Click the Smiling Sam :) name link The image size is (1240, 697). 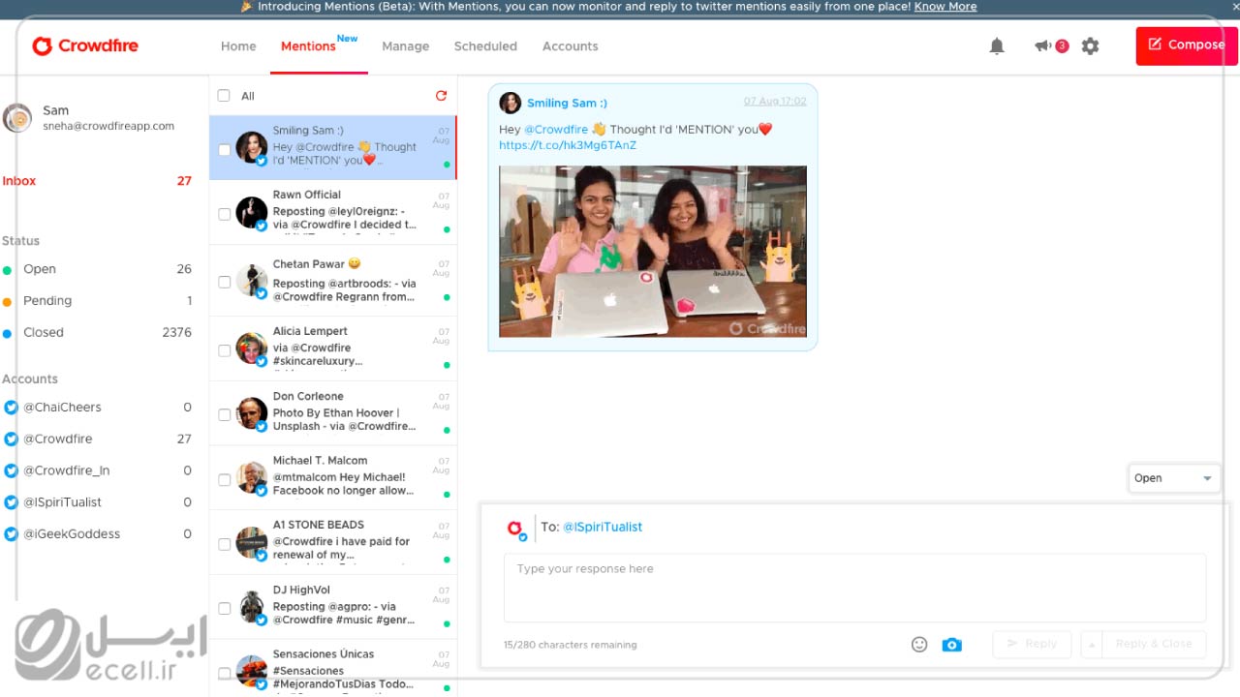[567, 104]
